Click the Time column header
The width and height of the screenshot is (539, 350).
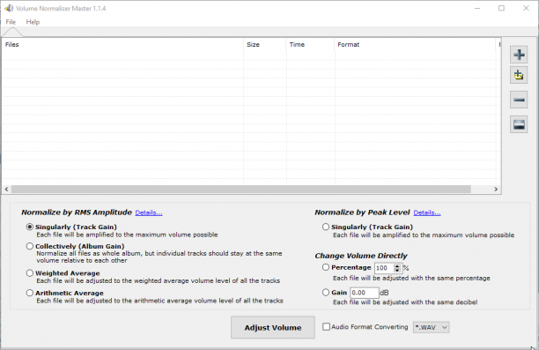click(310, 45)
